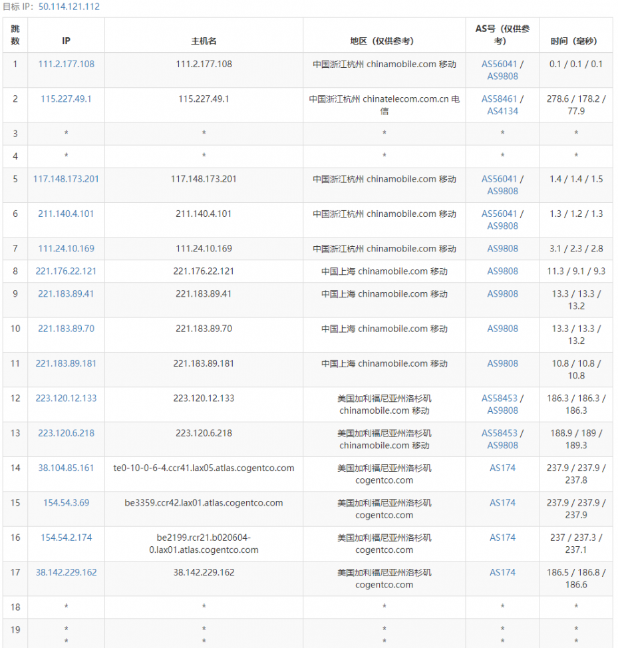Open AS58461 link in hop 2
The height and width of the screenshot is (648, 618).
(x=499, y=98)
